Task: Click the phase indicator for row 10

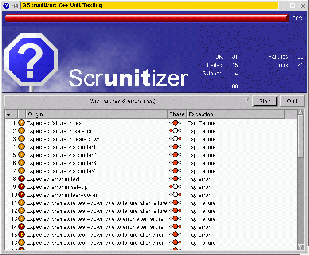Action: (x=176, y=195)
